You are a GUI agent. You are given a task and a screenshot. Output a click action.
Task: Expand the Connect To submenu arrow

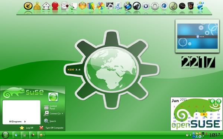[62, 113]
